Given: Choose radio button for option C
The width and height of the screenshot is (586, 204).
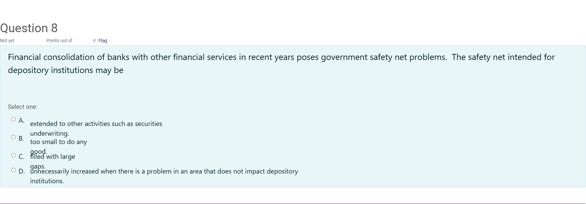Looking at the screenshot, I should [x=13, y=155].
